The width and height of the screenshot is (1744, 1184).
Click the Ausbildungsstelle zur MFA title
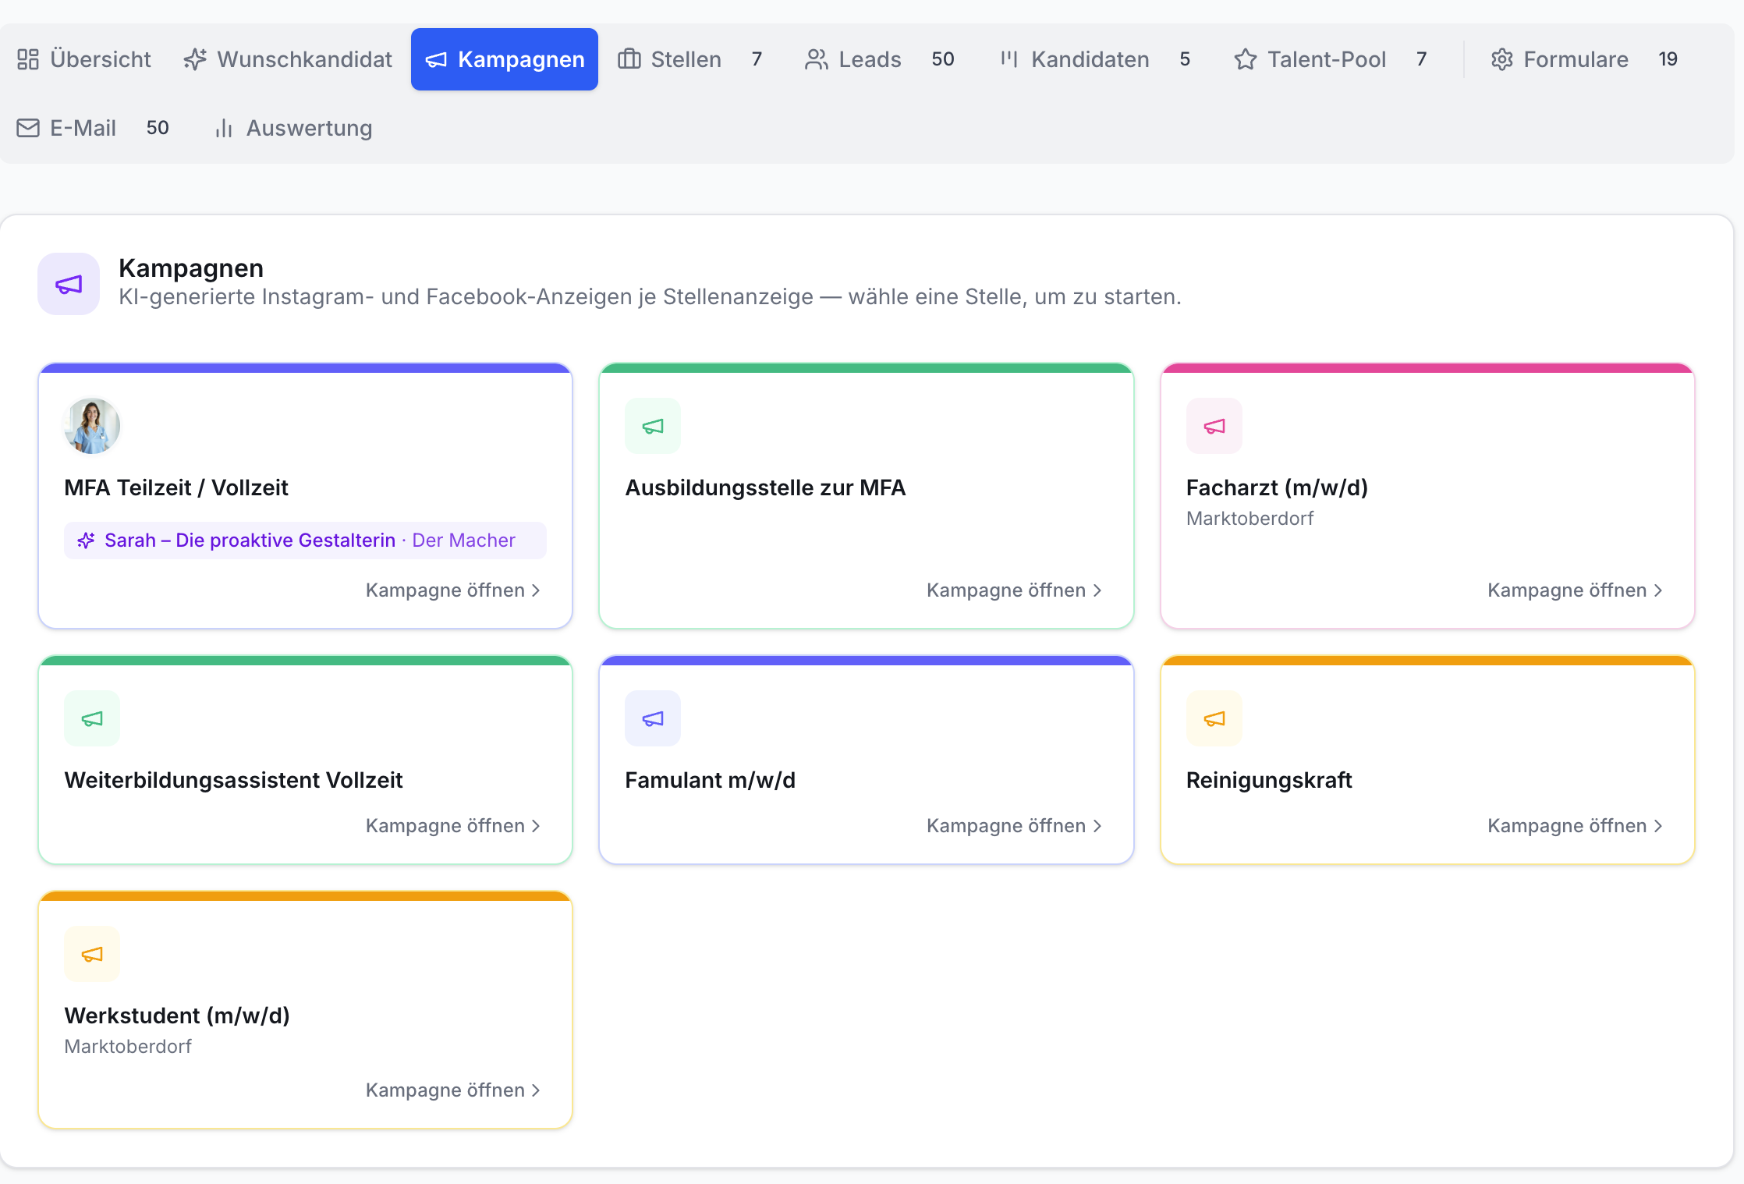click(765, 487)
